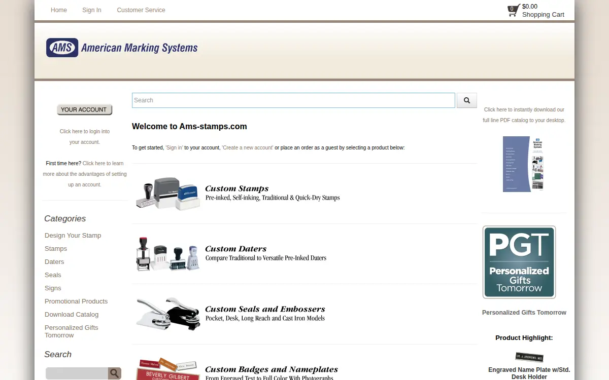609x380 pixels.
Task: Go to the Home menu item
Action: (x=59, y=10)
